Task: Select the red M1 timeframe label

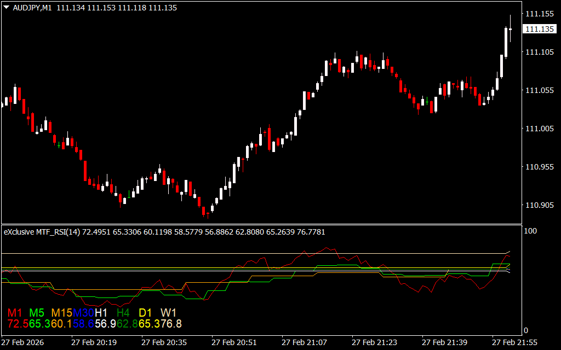Action: tap(15, 313)
